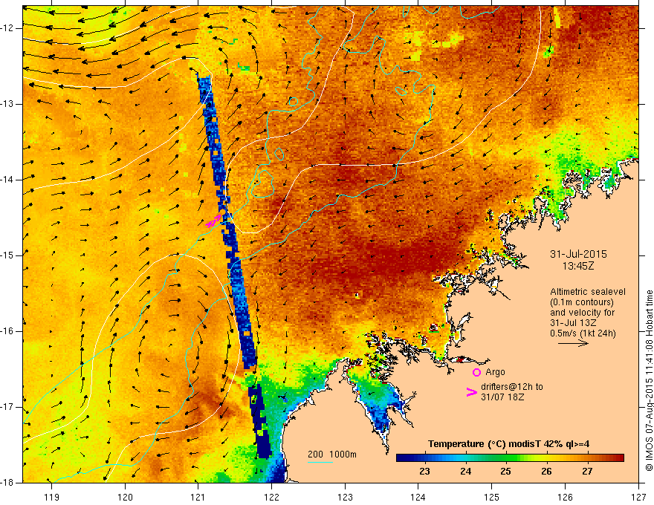654x505 pixels.
Task: Click the 'and velocity for' legend text
Action: click(x=582, y=313)
